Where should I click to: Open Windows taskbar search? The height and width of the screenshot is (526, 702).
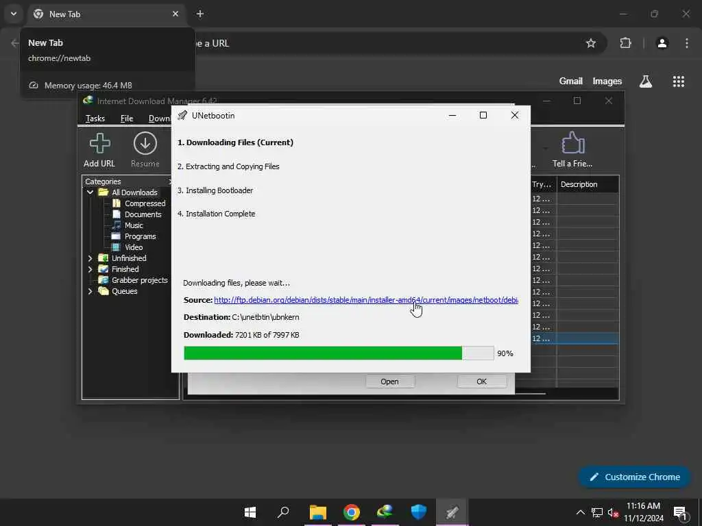point(283,512)
